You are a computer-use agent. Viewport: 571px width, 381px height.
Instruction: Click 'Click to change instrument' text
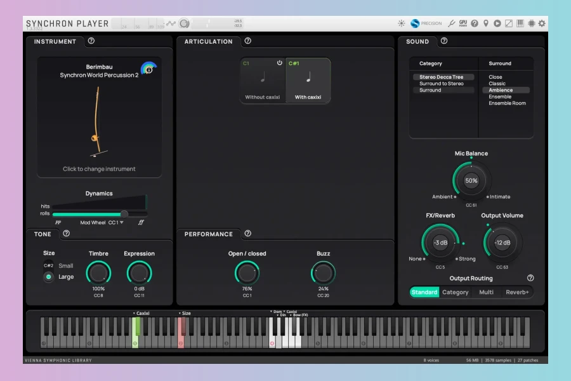(99, 169)
